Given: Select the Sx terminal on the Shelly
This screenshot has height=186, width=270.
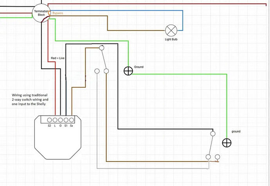Looking at the screenshot, I should [72, 120].
